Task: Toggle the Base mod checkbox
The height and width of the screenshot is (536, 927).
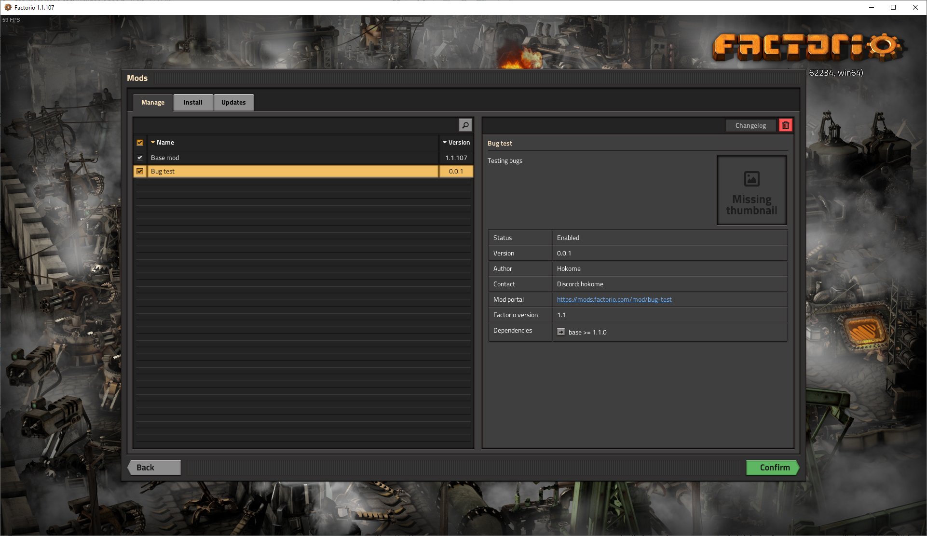Action: point(140,158)
